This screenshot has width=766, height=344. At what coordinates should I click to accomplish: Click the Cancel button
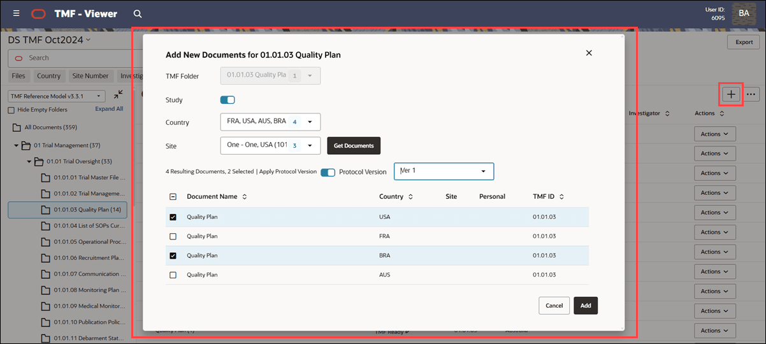click(x=554, y=305)
